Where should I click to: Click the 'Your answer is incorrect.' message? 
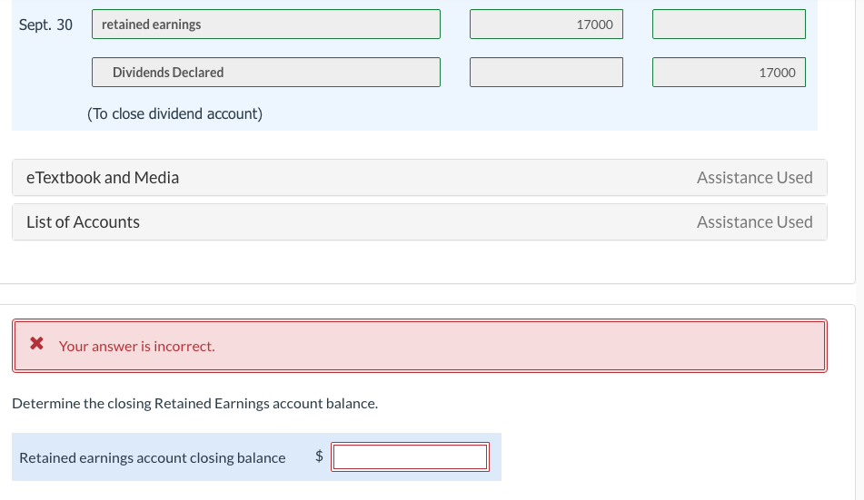(x=136, y=347)
